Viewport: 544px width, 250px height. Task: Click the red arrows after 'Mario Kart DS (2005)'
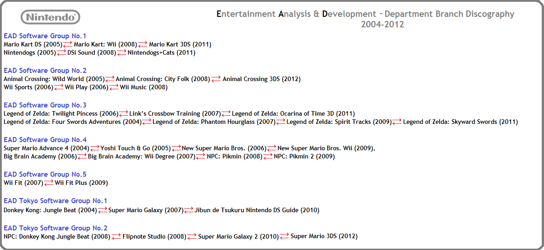pyautogui.click(x=67, y=44)
